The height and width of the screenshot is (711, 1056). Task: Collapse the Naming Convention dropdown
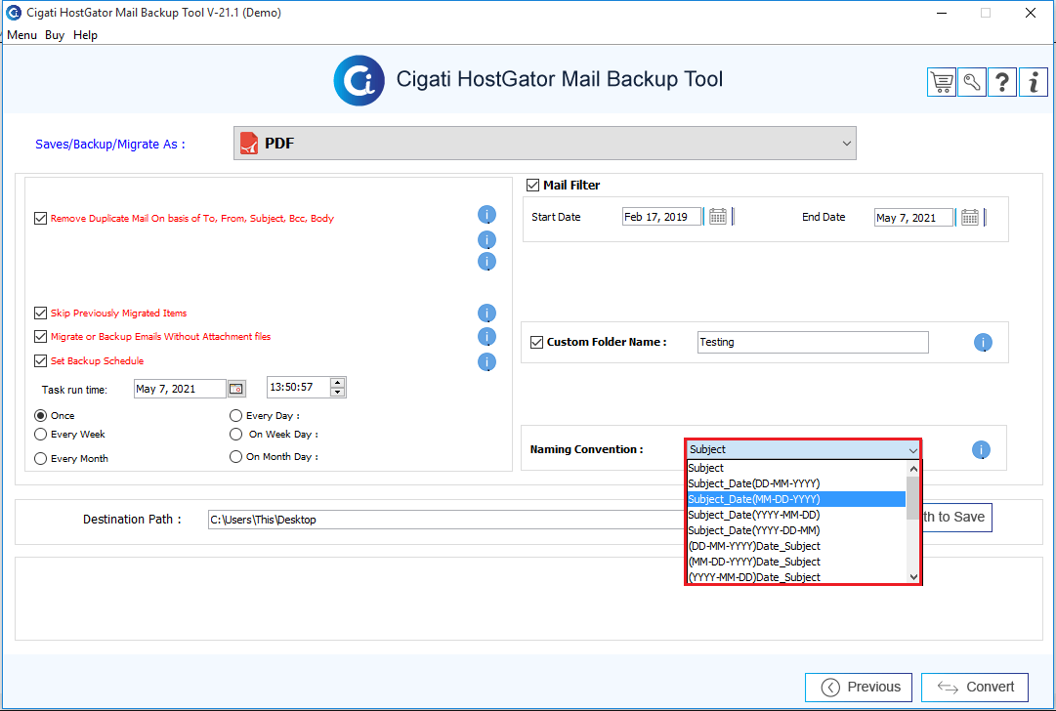click(x=912, y=450)
